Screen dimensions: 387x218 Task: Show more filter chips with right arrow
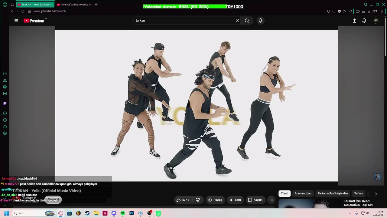(x=376, y=194)
